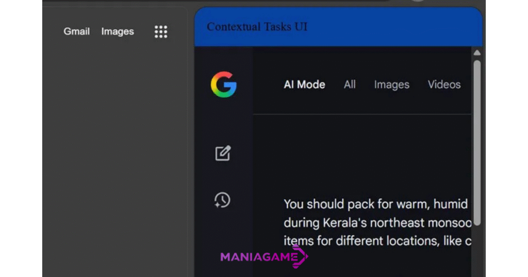528x277 pixels.
Task: Open the Google apps grid menu
Action: click(x=161, y=31)
